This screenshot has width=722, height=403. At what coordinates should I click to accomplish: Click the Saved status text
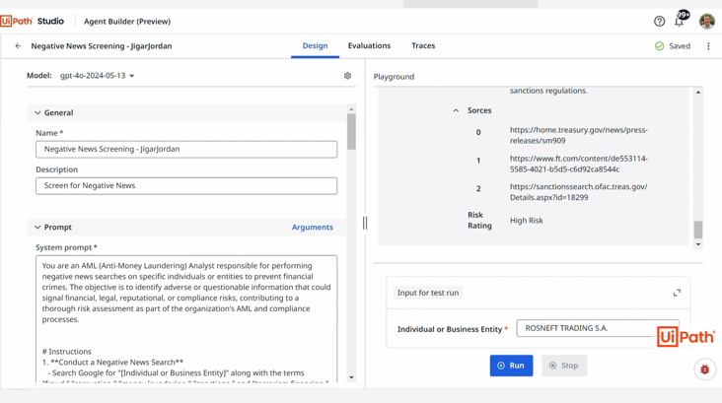[680, 46]
